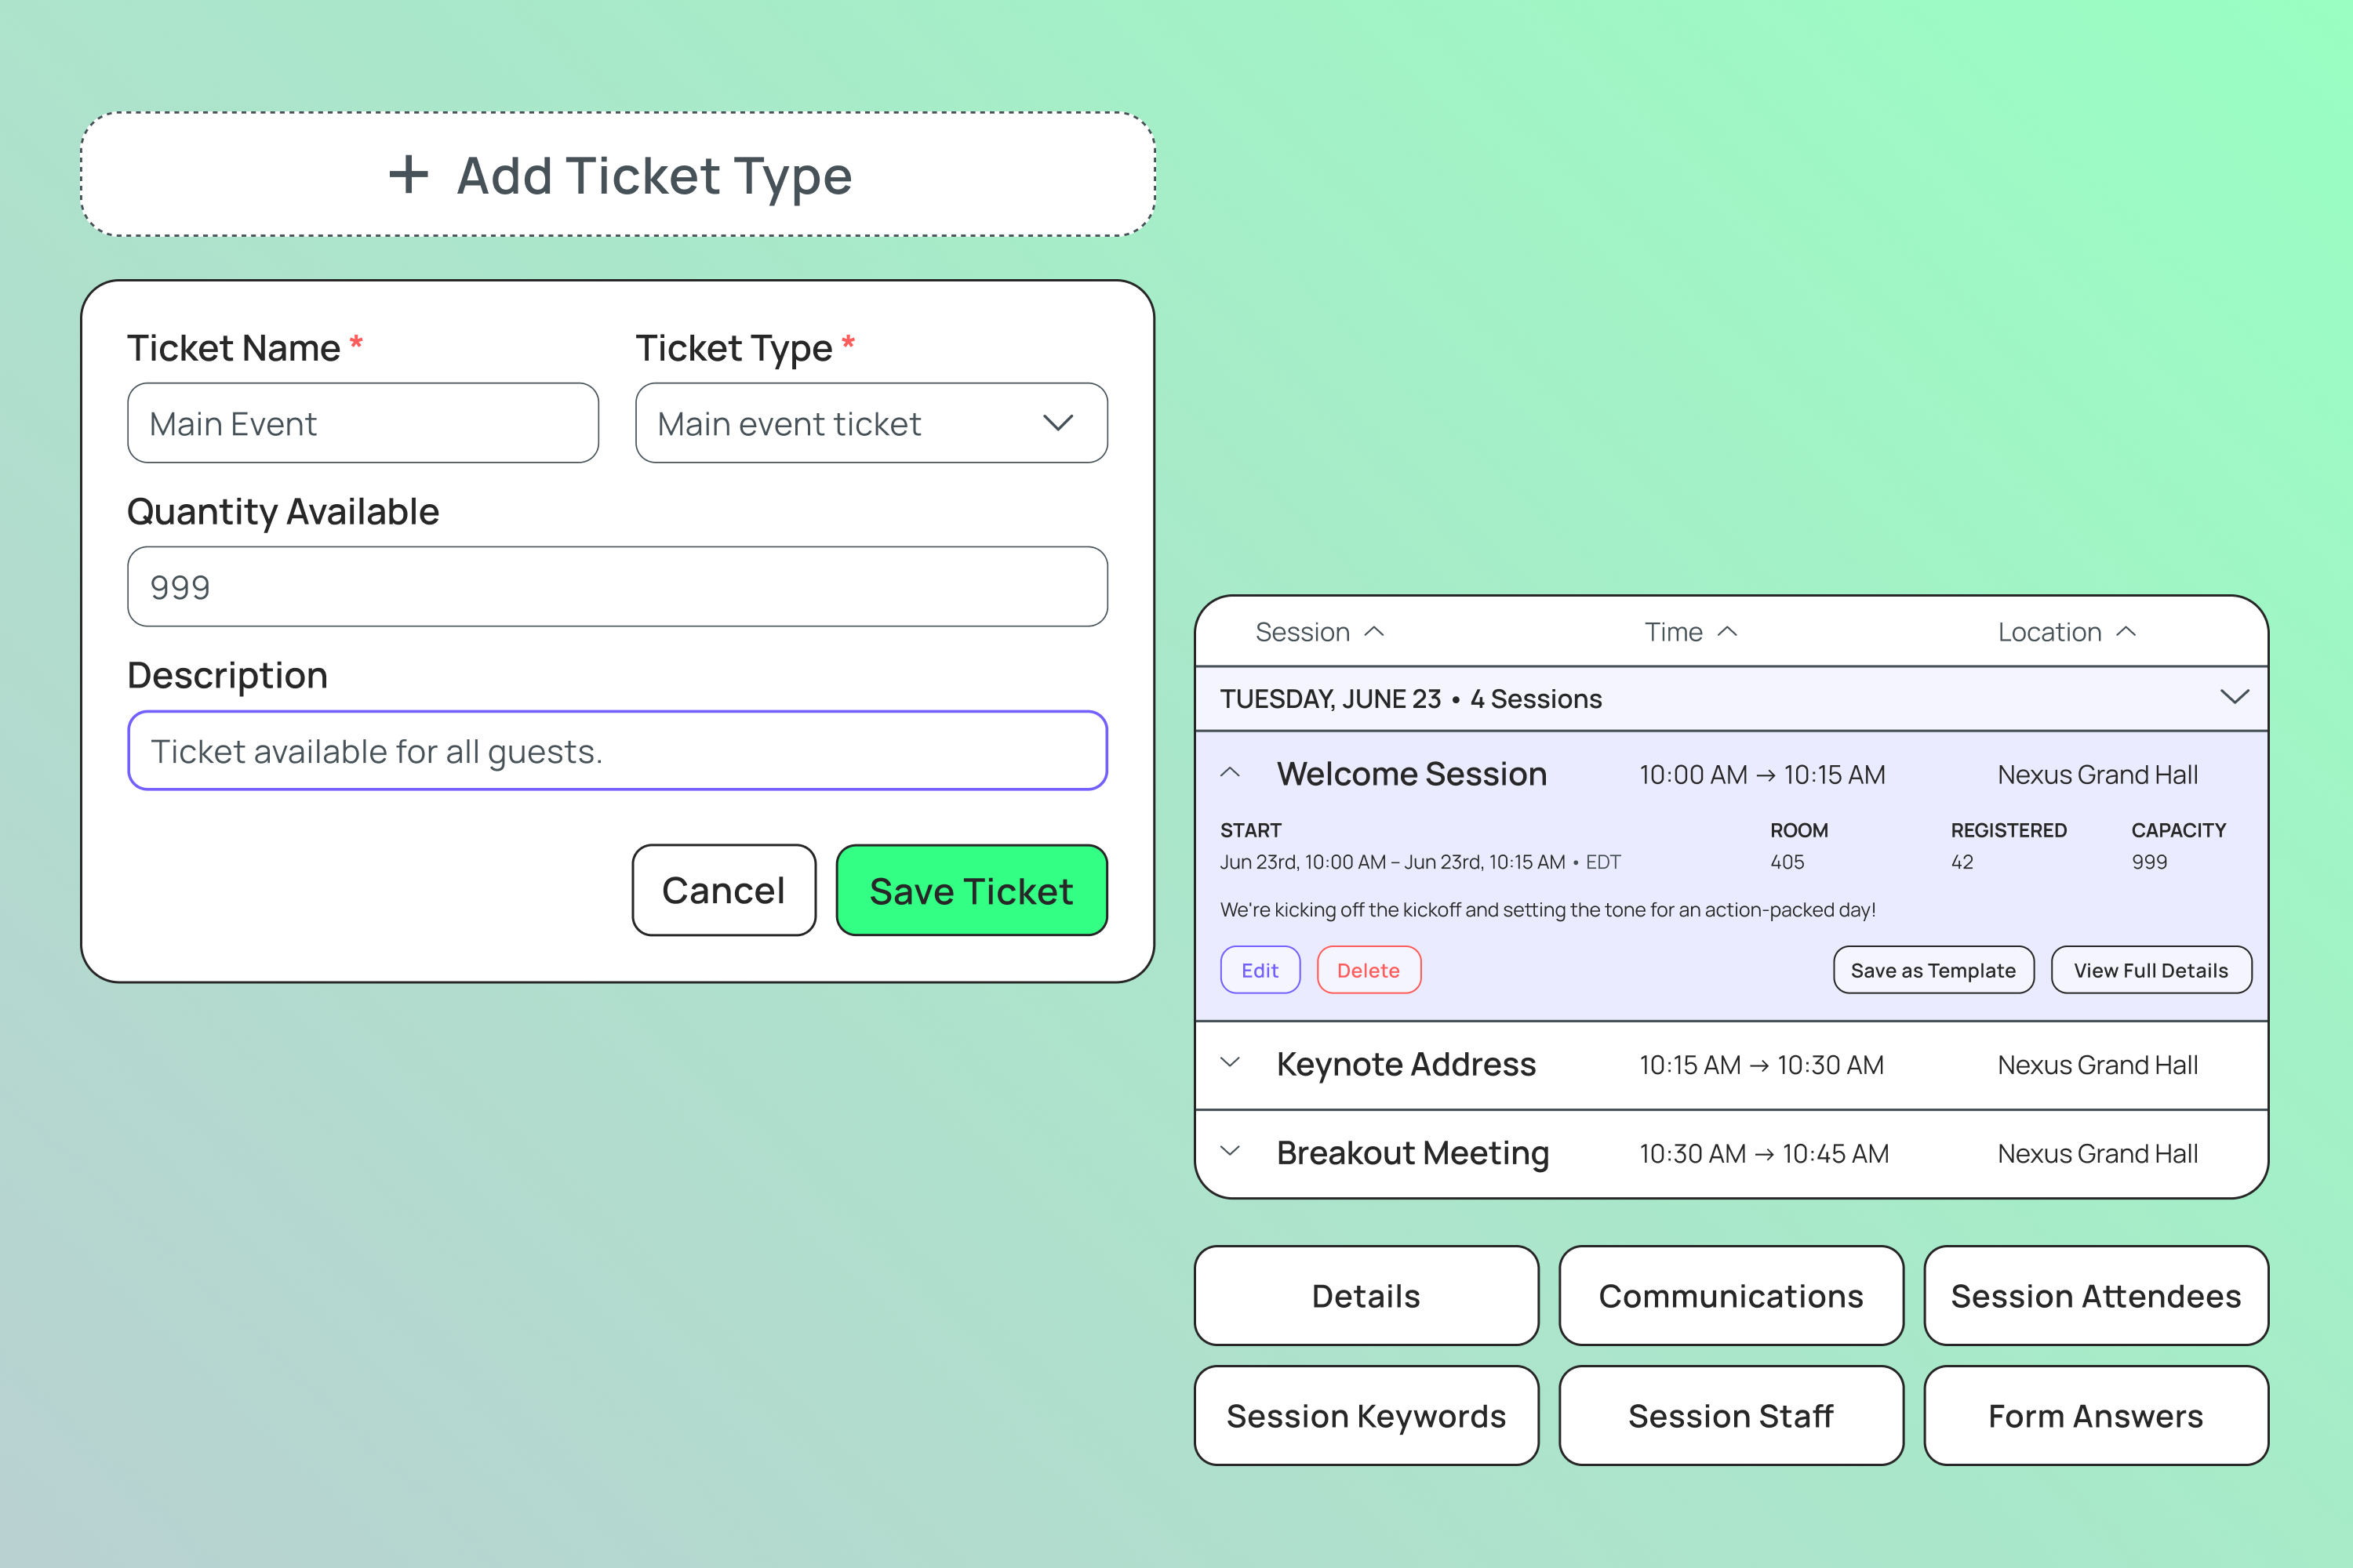Click Capacity value 999 in session
Viewport: 2353px width, 1568px height.
(x=2149, y=862)
